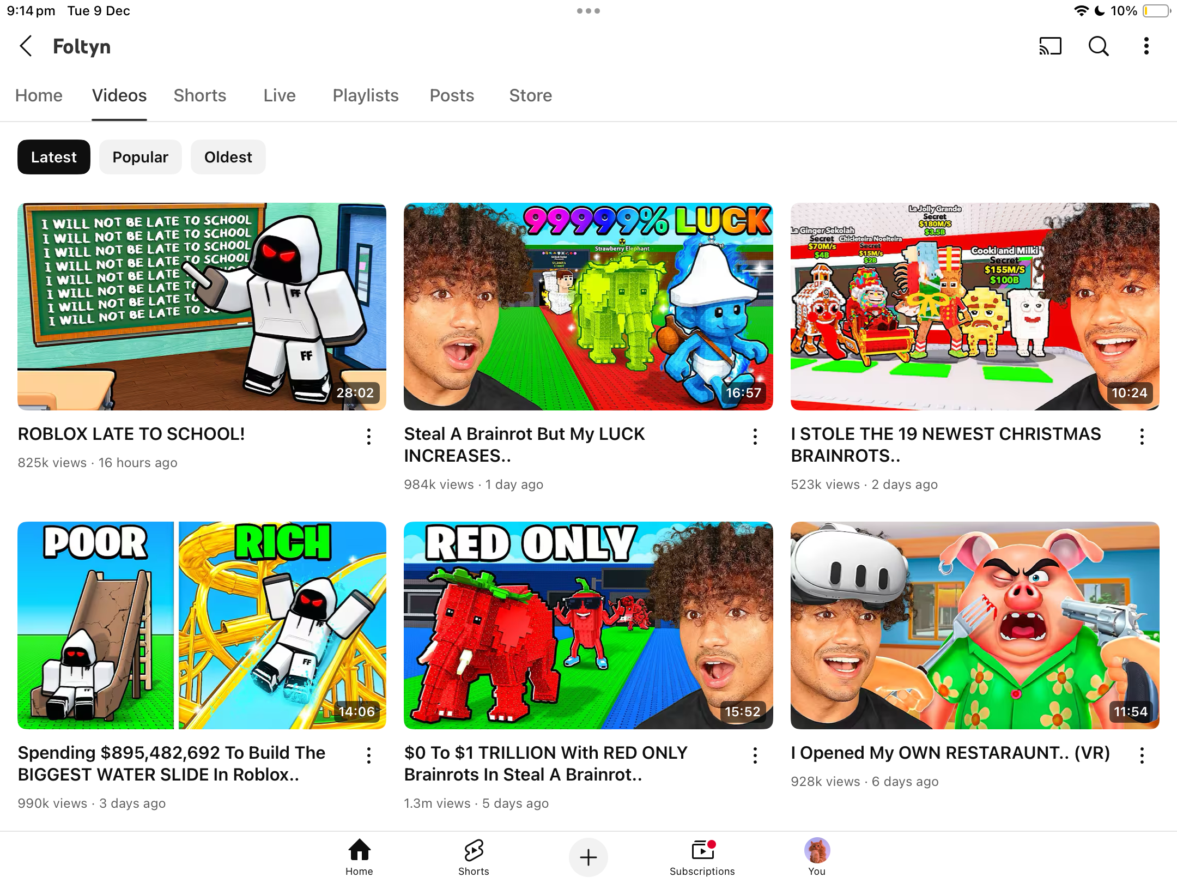The image size is (1177, 883).
Task: Play the POOR vs RICH water slide thumbnail
Action: [202, 625]
